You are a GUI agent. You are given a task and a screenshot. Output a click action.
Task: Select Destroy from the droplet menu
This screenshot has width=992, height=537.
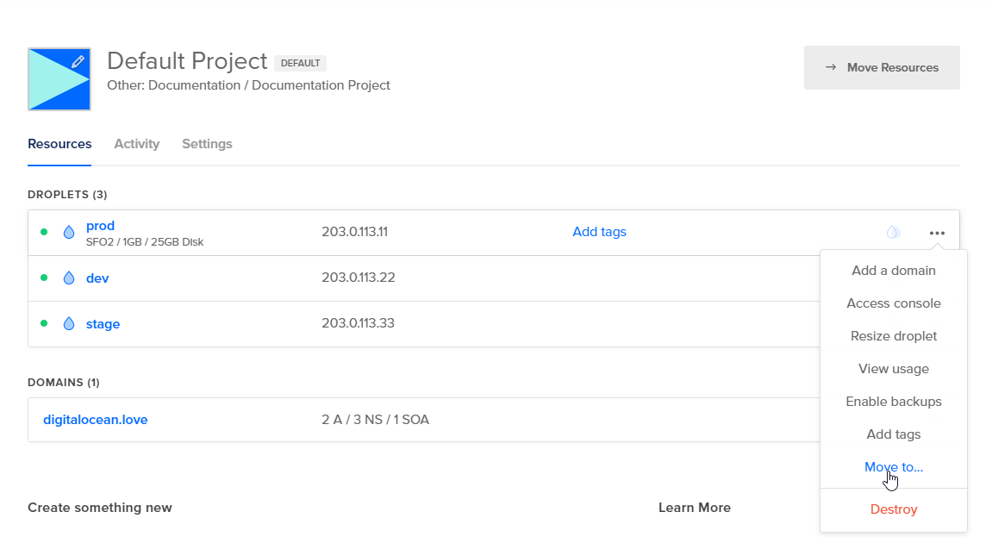pyautogui.click(x=893, y=509)
